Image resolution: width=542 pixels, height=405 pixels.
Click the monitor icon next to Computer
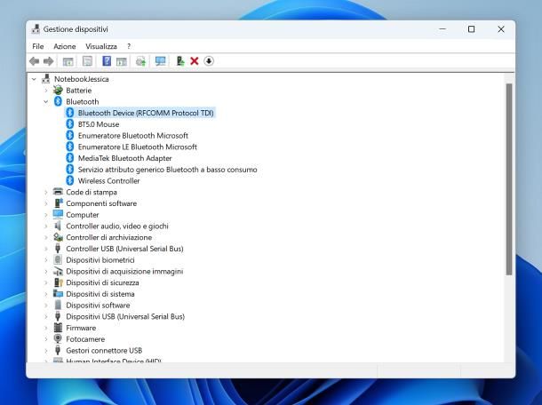click(58, 215)
